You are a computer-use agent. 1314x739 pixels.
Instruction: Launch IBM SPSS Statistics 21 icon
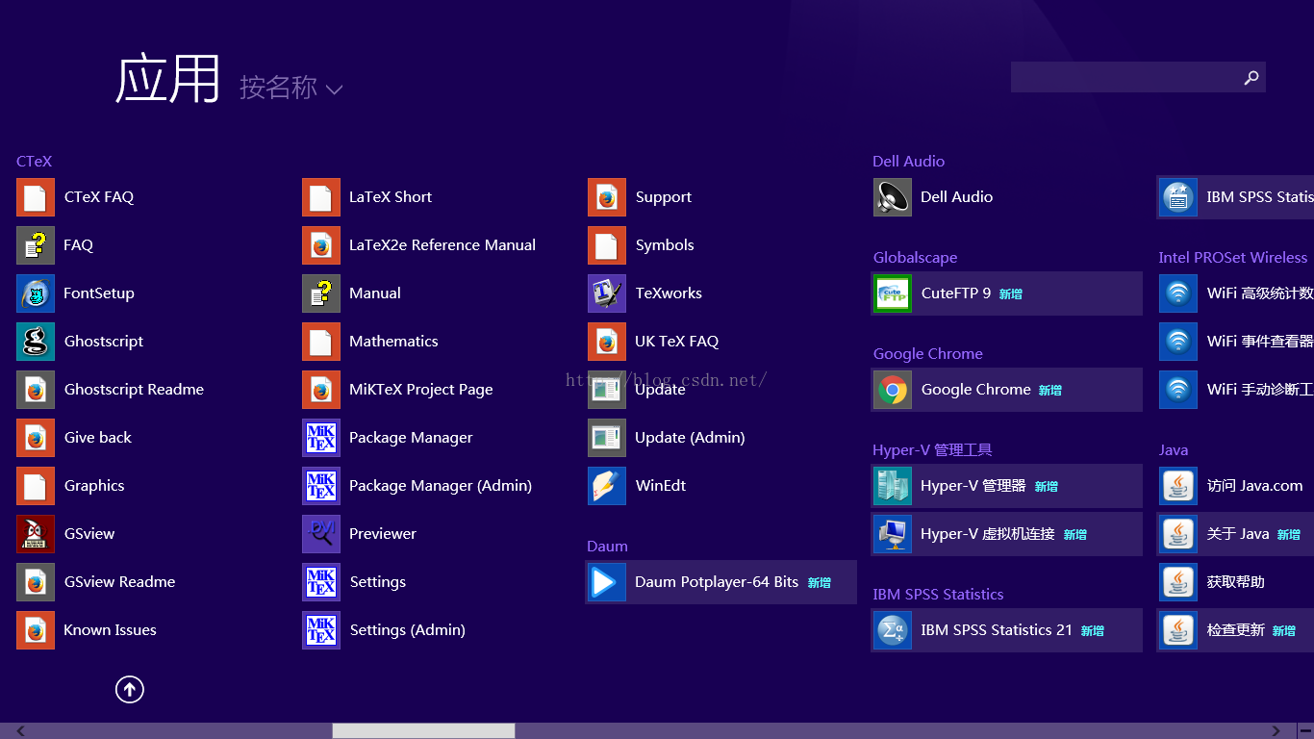(893, 630)
